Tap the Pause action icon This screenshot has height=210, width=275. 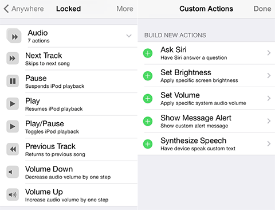point(13,81)
